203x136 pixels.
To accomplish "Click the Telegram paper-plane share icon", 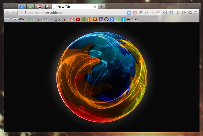I will click(x=128, y=13).
